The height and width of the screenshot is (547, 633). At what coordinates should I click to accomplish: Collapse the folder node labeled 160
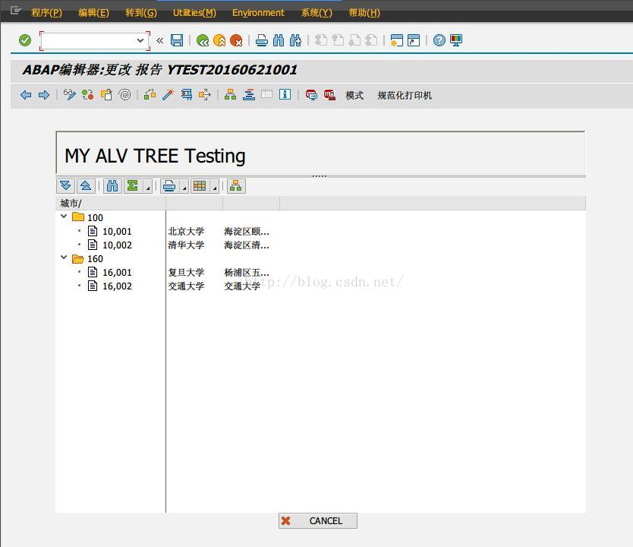pos(64,258)
